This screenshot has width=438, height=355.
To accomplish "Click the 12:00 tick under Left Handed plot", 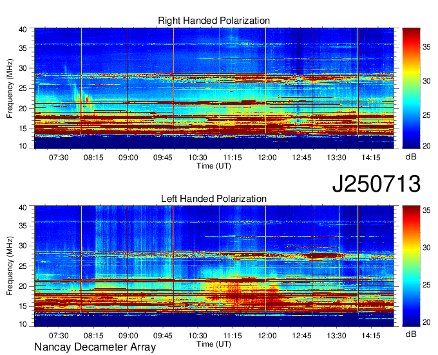I will [x=267, y=336].
